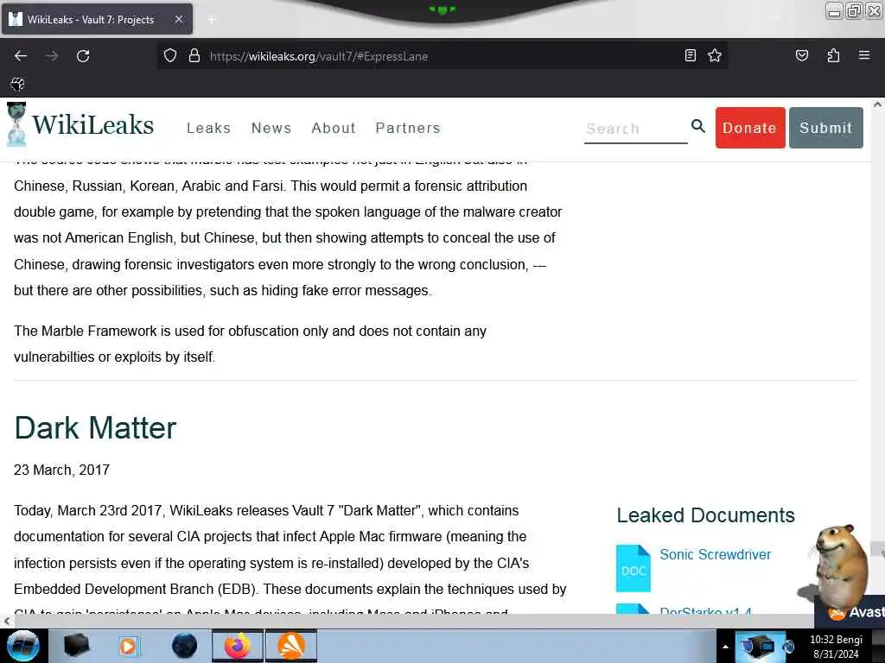Reload the current page
This screenshot has width=885, height=663.
coord(83,56)
